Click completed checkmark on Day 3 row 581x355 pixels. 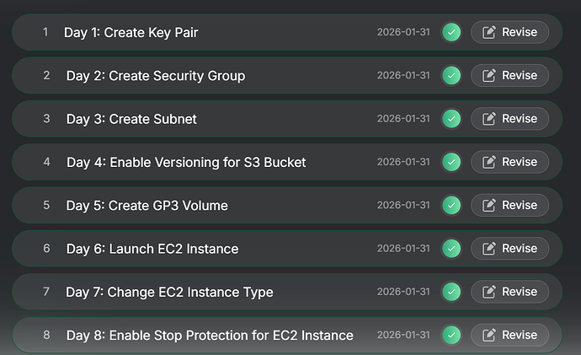click(452, 119)
